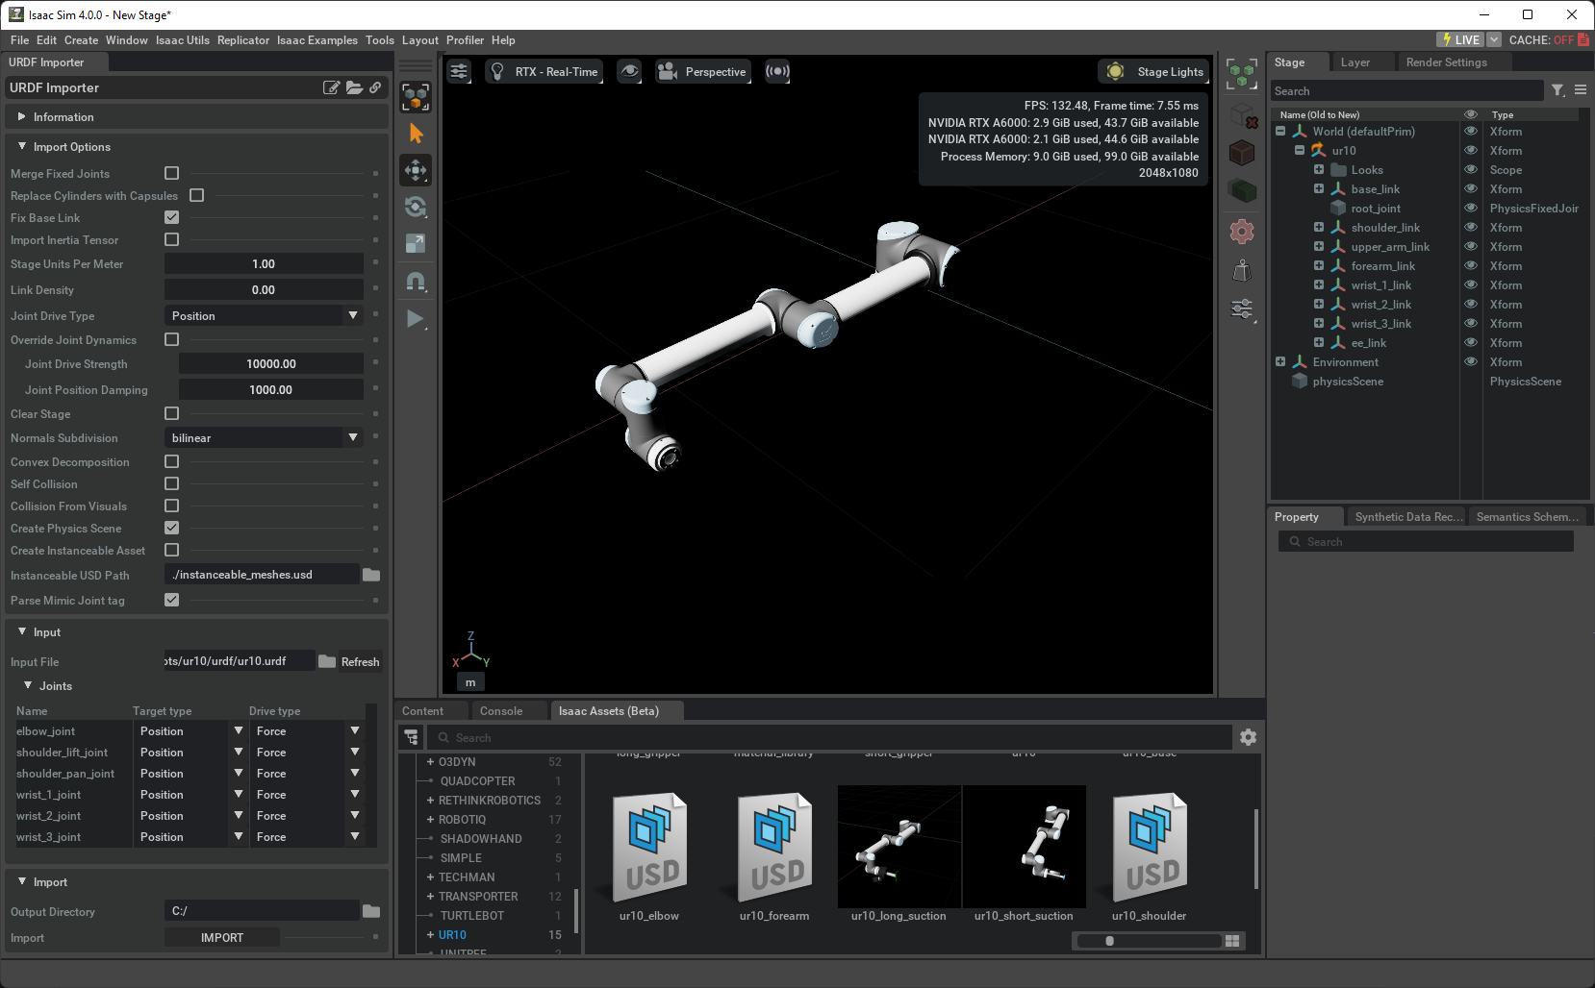Uncheck Parse Mimic Joint tag
The image size is (1595, 988).
(x=172, y=600)
